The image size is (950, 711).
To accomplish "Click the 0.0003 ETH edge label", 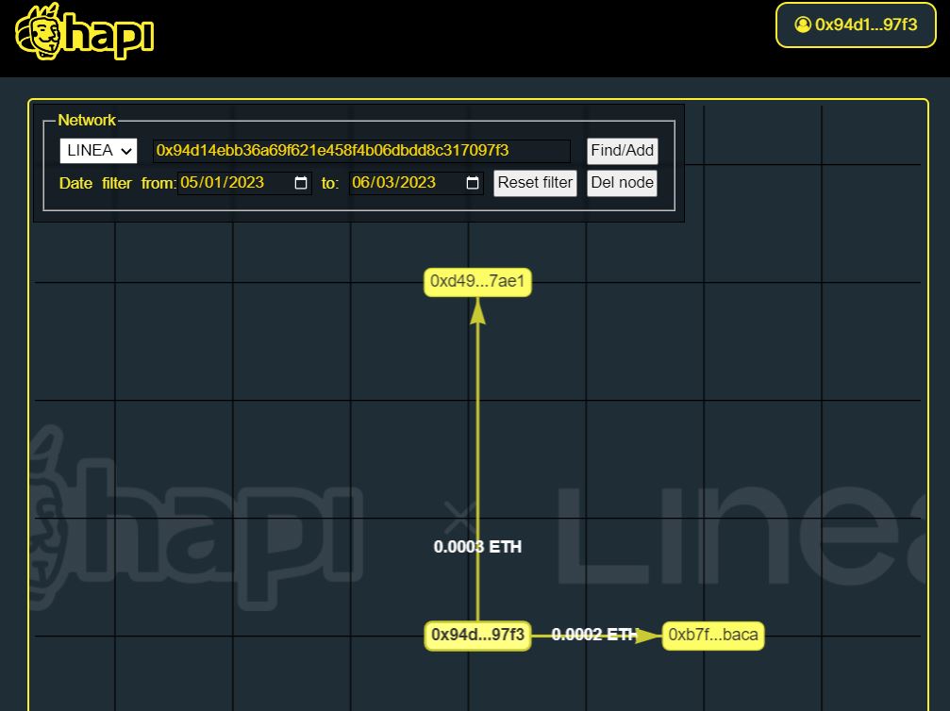I will pyautogui.click(x=477, y=547).
